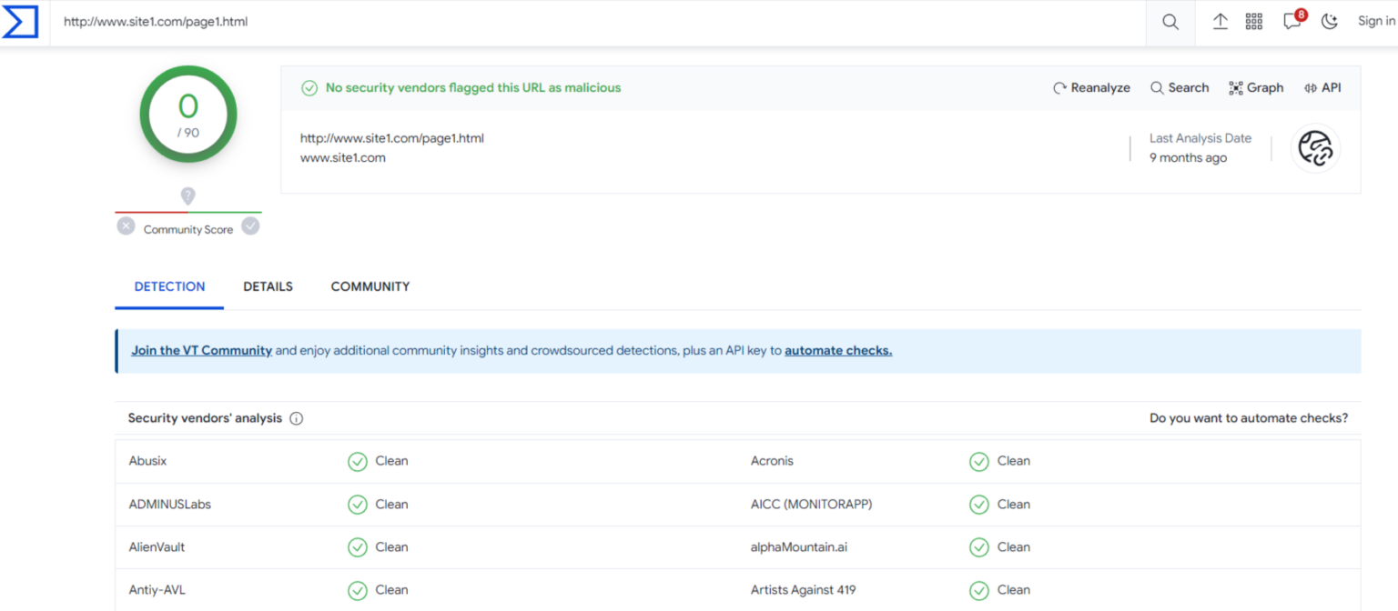Vote the URL as harmless with the check icon
This screenshot has width=1398, height=611.
click(250, 225)
